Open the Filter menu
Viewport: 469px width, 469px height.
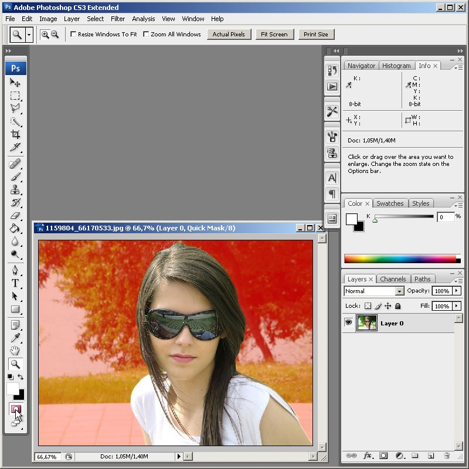point(118,19)
